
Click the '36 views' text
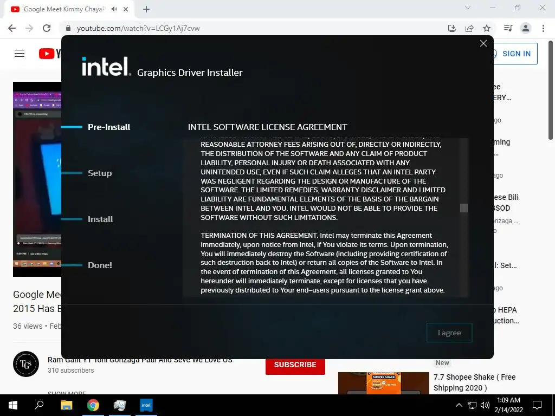[28, 326]
